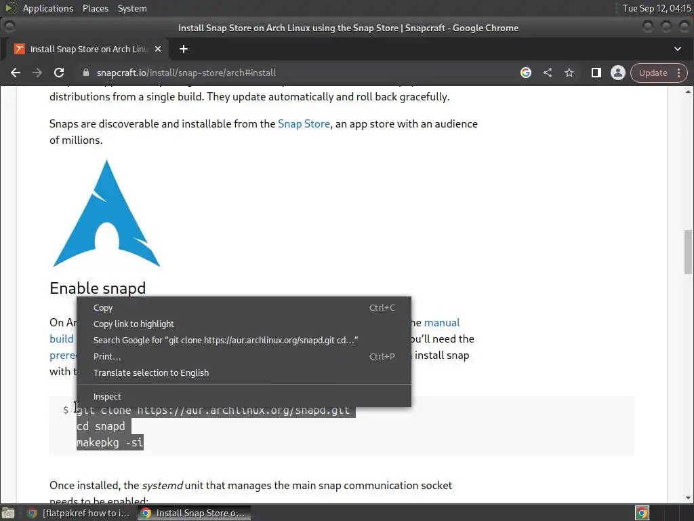Reload the Snapcraft page
This screenshot has width=694, height=521.
(x=59, y=73)
